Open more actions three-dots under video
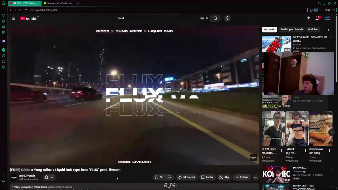Image resolution: width=338 pixels, height=190 pixels. point(256,177)
